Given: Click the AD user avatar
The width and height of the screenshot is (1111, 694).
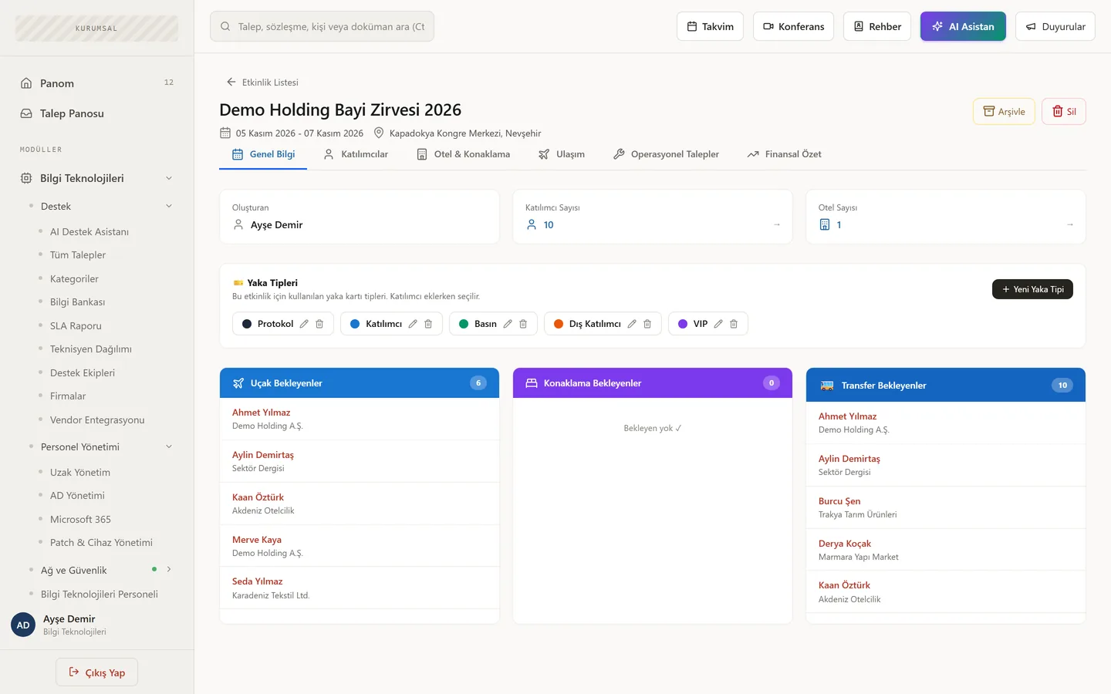Looking at the screenshot, I should pos(23,625).
